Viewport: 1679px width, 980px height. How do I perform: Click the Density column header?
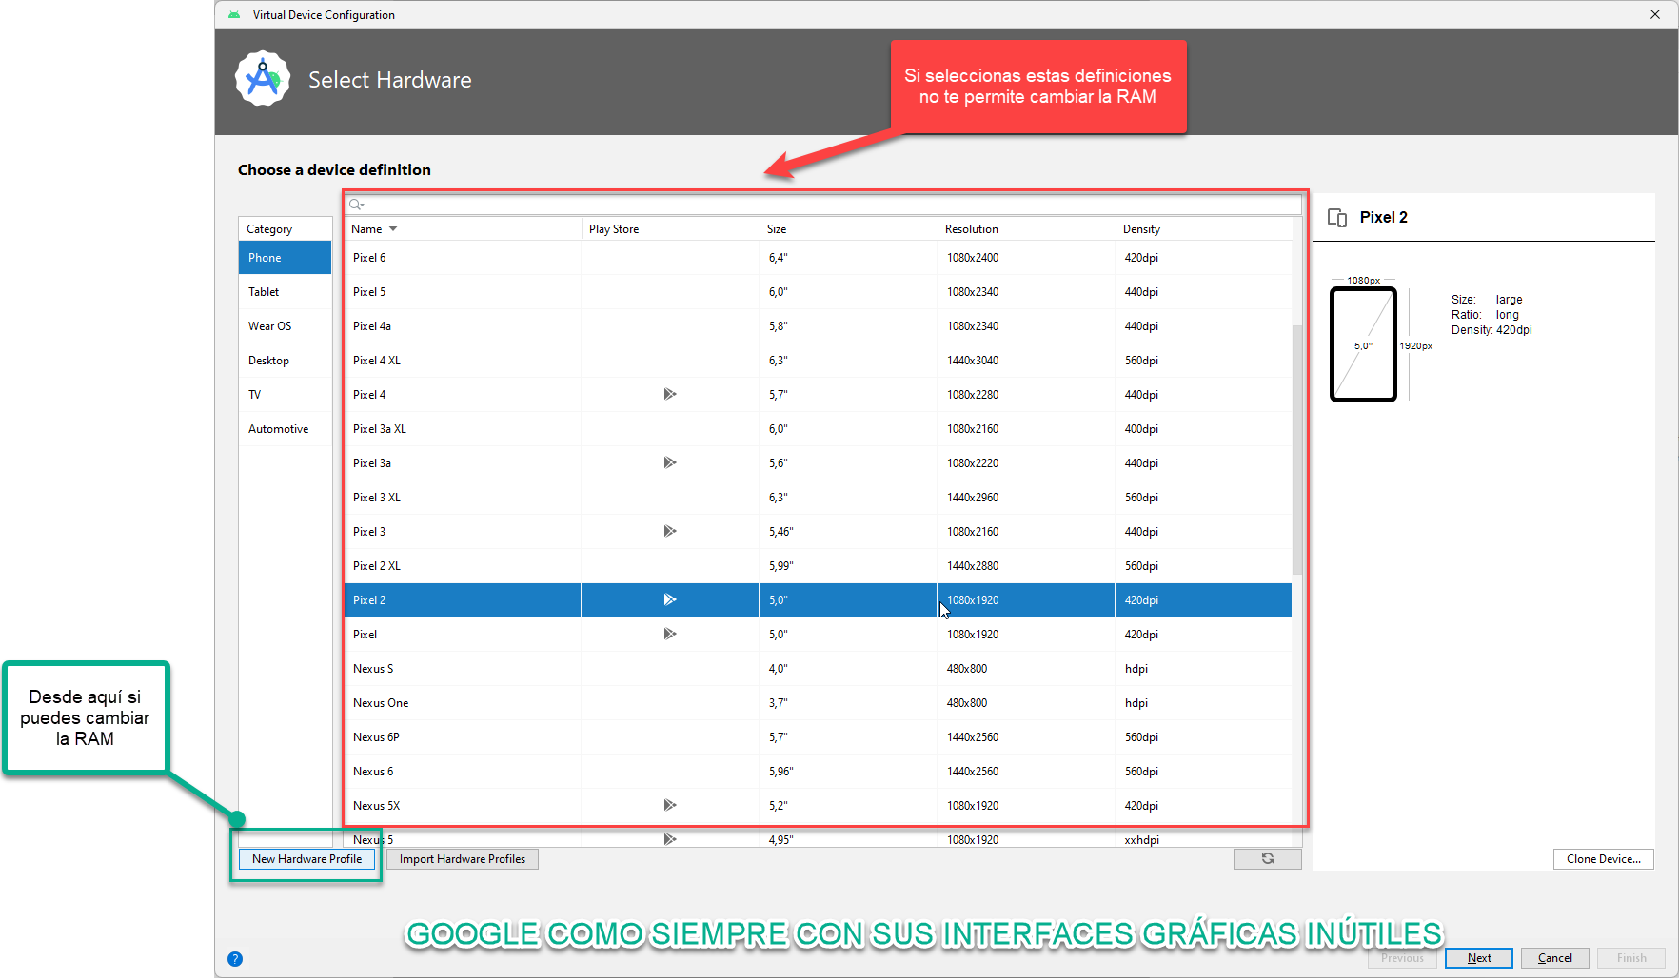pos(1204,229)
